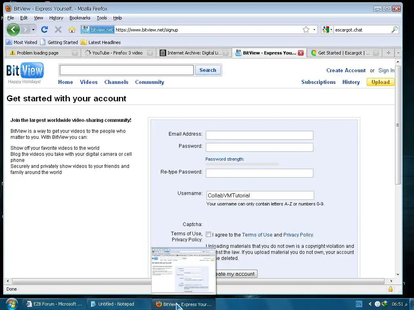
Task: Go to the Home page icon
Action: 72,29
